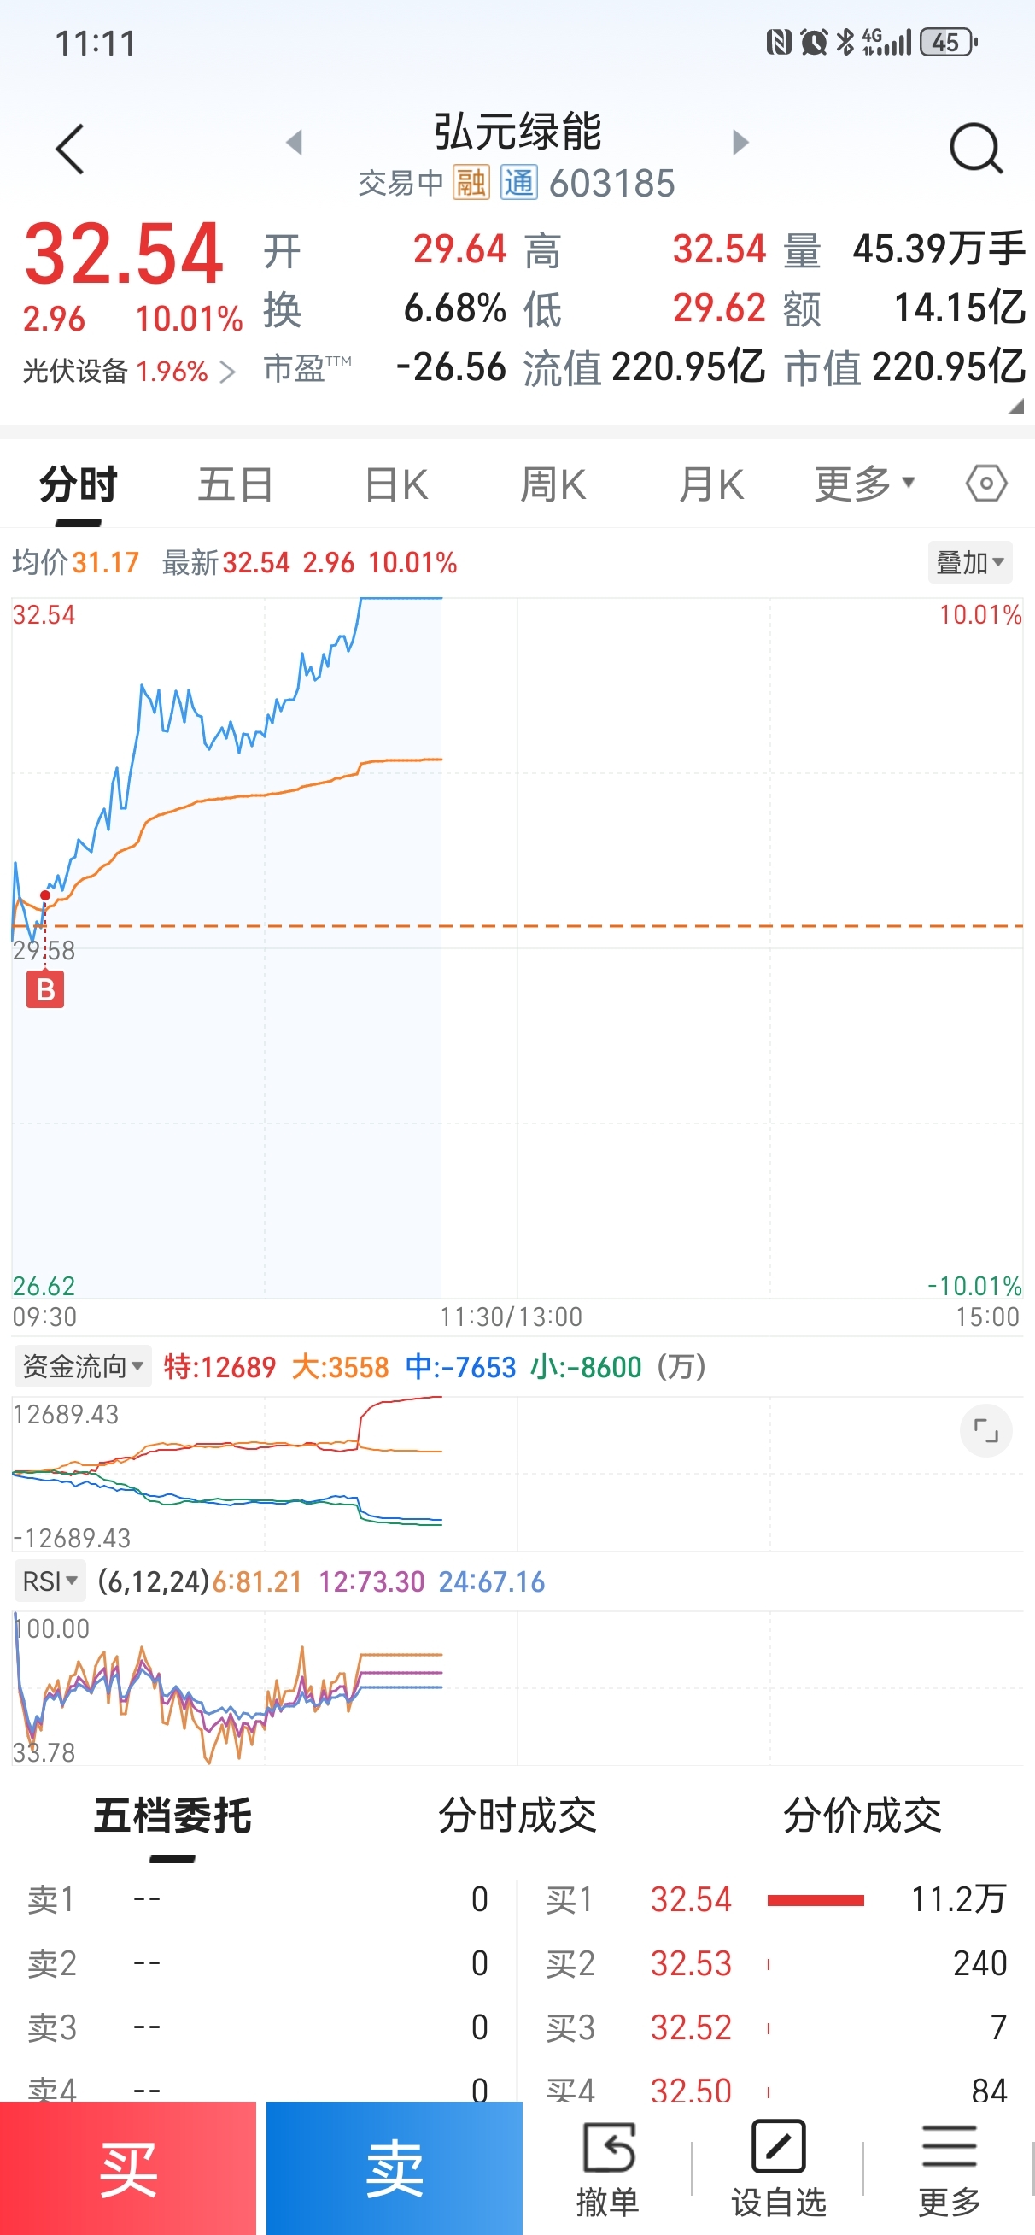
Task: Switch to the 日K tab
Action: click(395, 484)
